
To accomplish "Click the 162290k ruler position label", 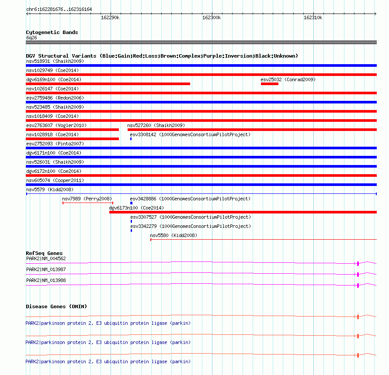I will pyautogui.click(x=110, y=17).
